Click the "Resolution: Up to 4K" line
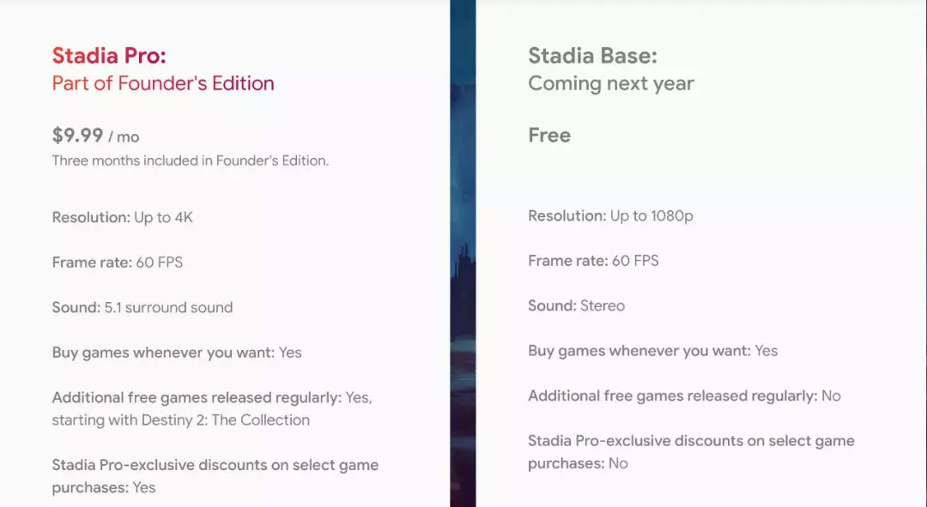This screenshot has height=507, width=927. (122, 217)
